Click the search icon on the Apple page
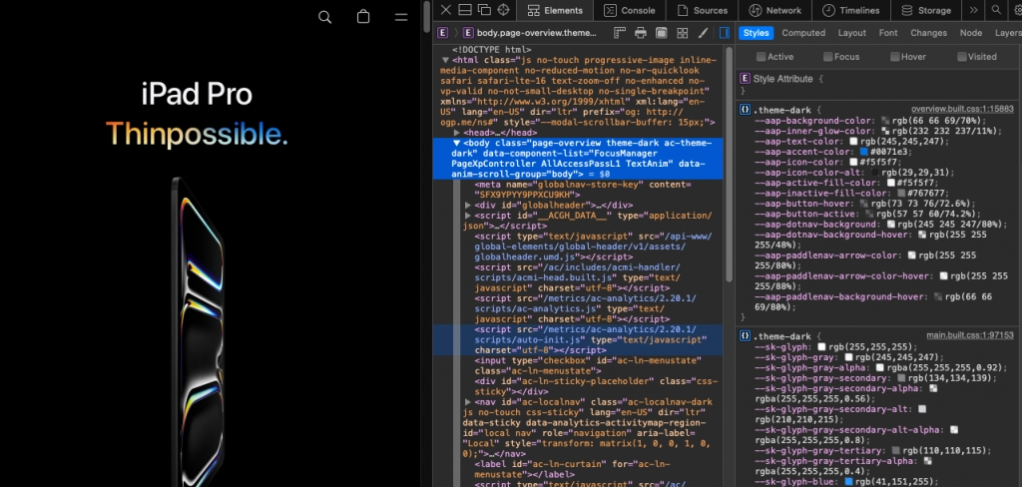This screenshot has height=487, width=1022. point(324,18)
